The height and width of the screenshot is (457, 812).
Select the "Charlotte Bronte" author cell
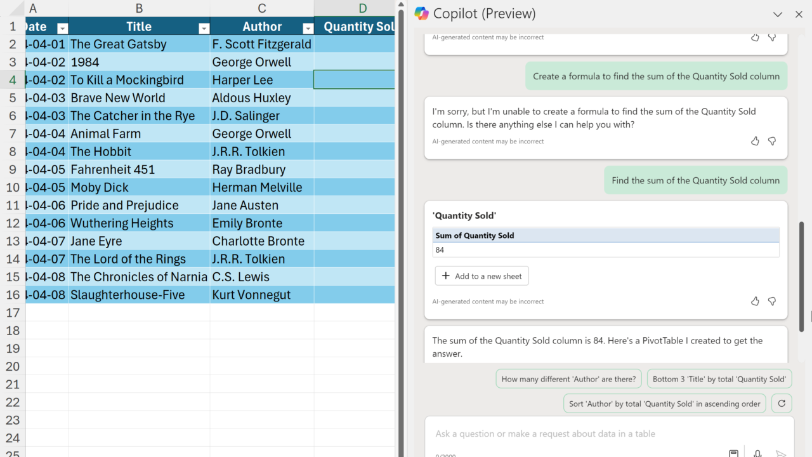coord(262,241)
